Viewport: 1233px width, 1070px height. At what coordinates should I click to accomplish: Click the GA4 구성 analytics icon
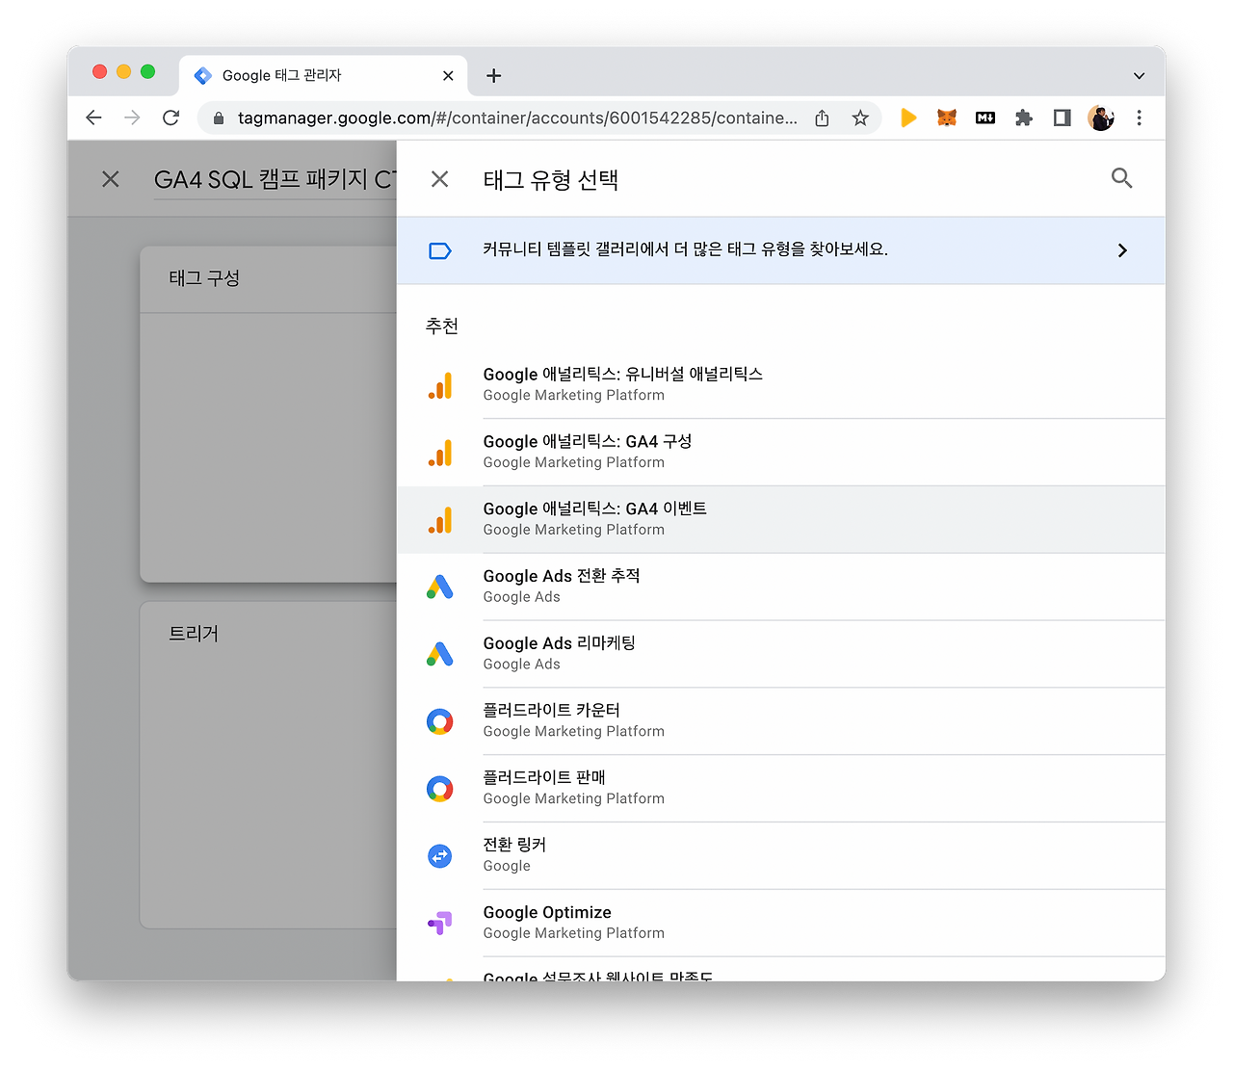point(440,453)
